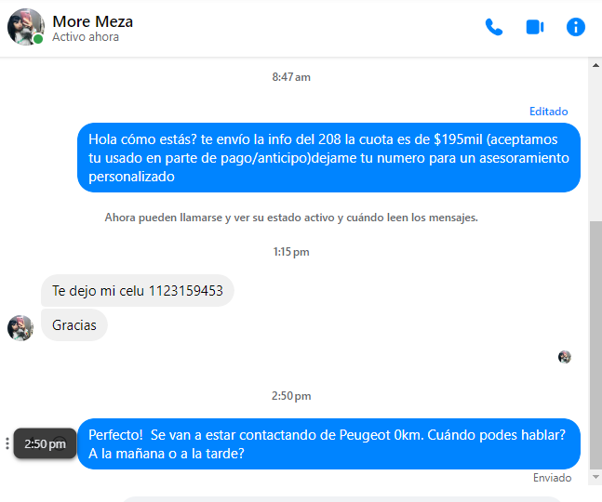Click the scrollbar up arrow
Image resolution: width=602 pixels, height=502 pixels.
pos(595,66)
